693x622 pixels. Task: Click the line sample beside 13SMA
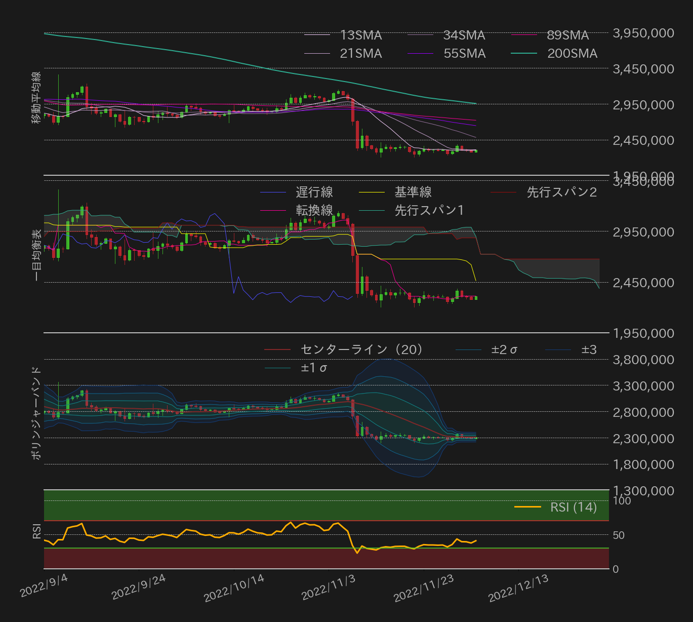click(317, 35)
